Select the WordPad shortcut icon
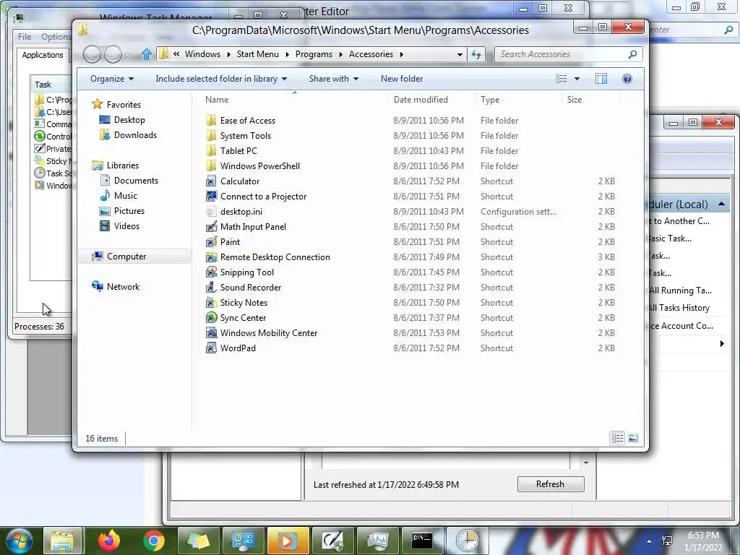The width and height of the screenshot is (740, 555). click(212, 348)
